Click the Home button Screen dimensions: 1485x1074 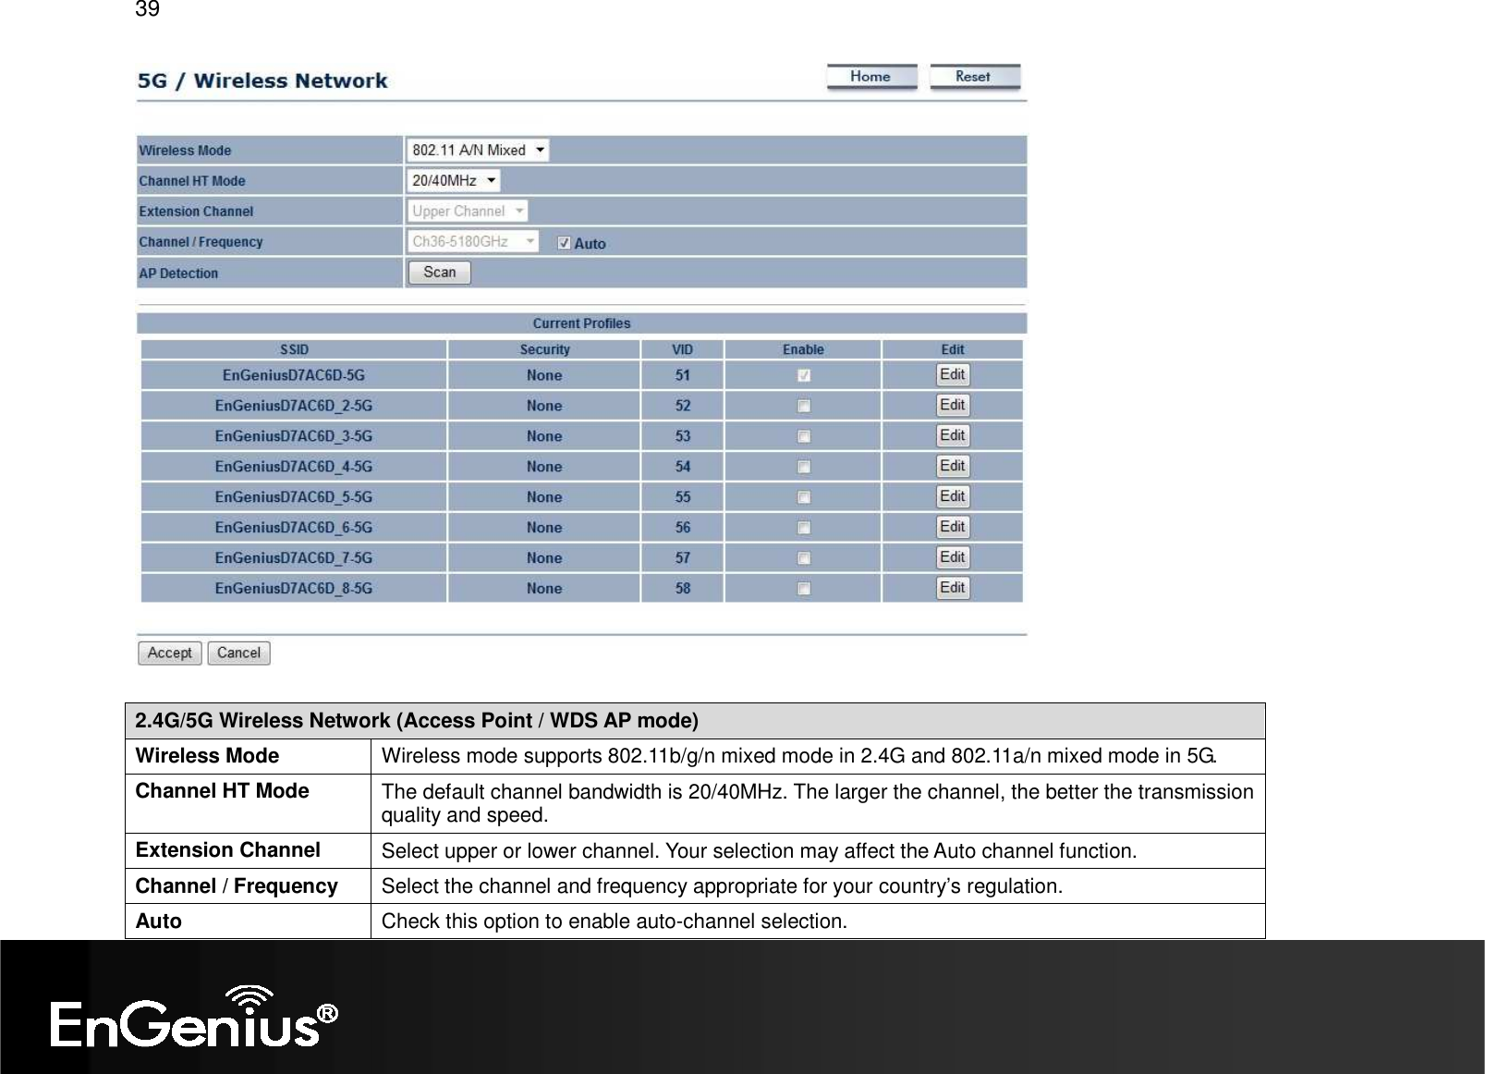[x=871, y=77]
